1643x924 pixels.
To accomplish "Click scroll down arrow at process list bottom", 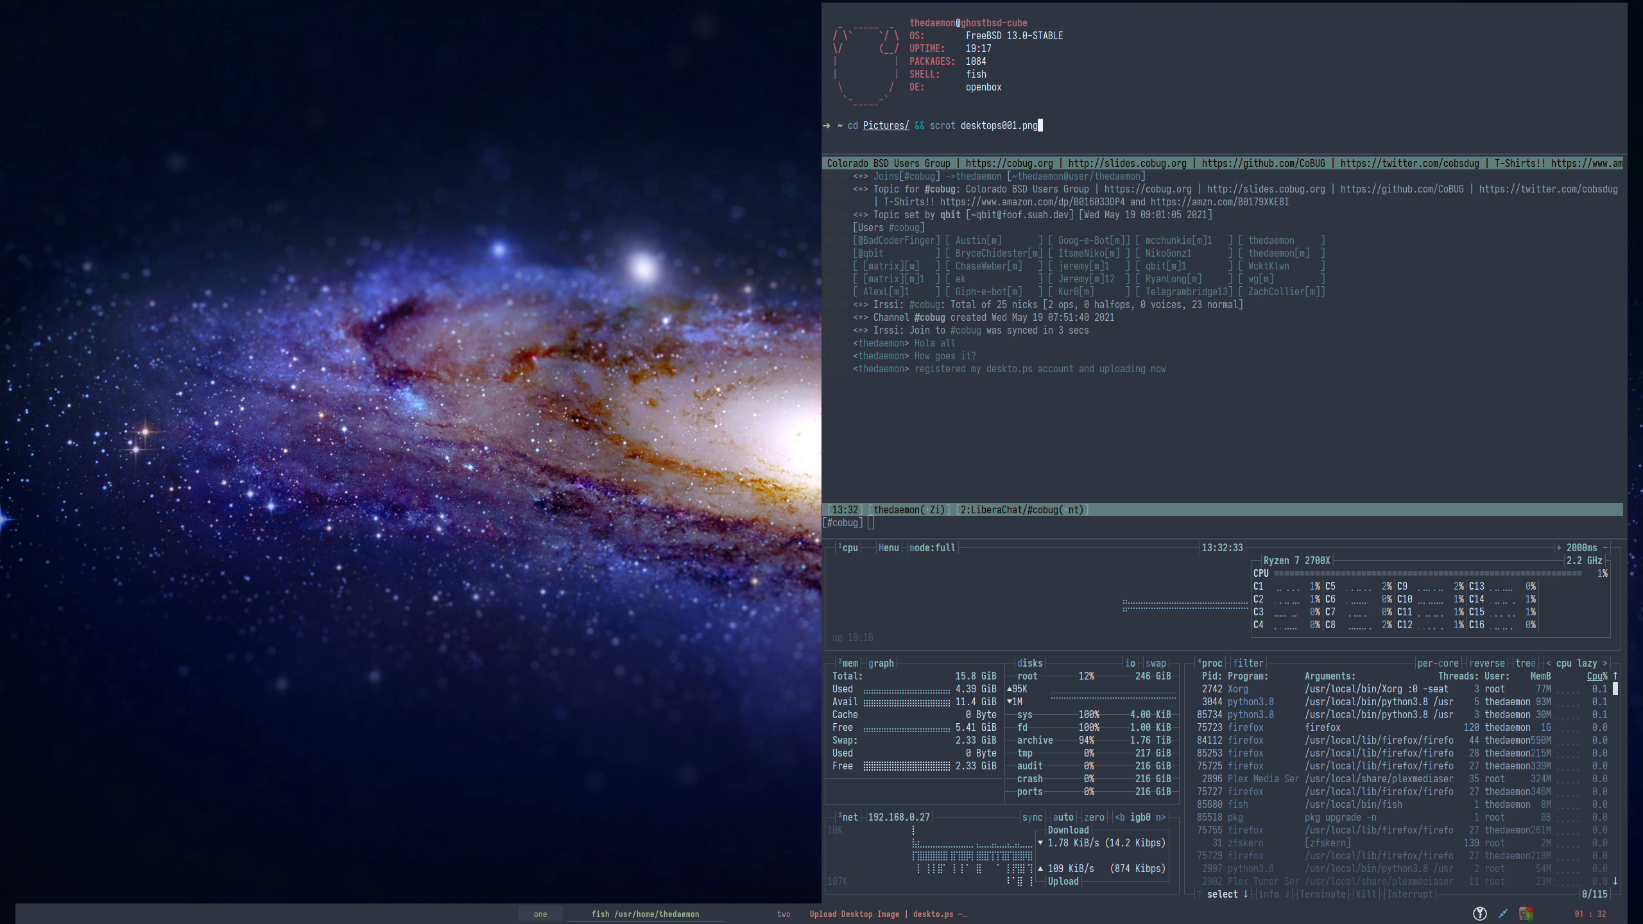I will [1615, 881].
